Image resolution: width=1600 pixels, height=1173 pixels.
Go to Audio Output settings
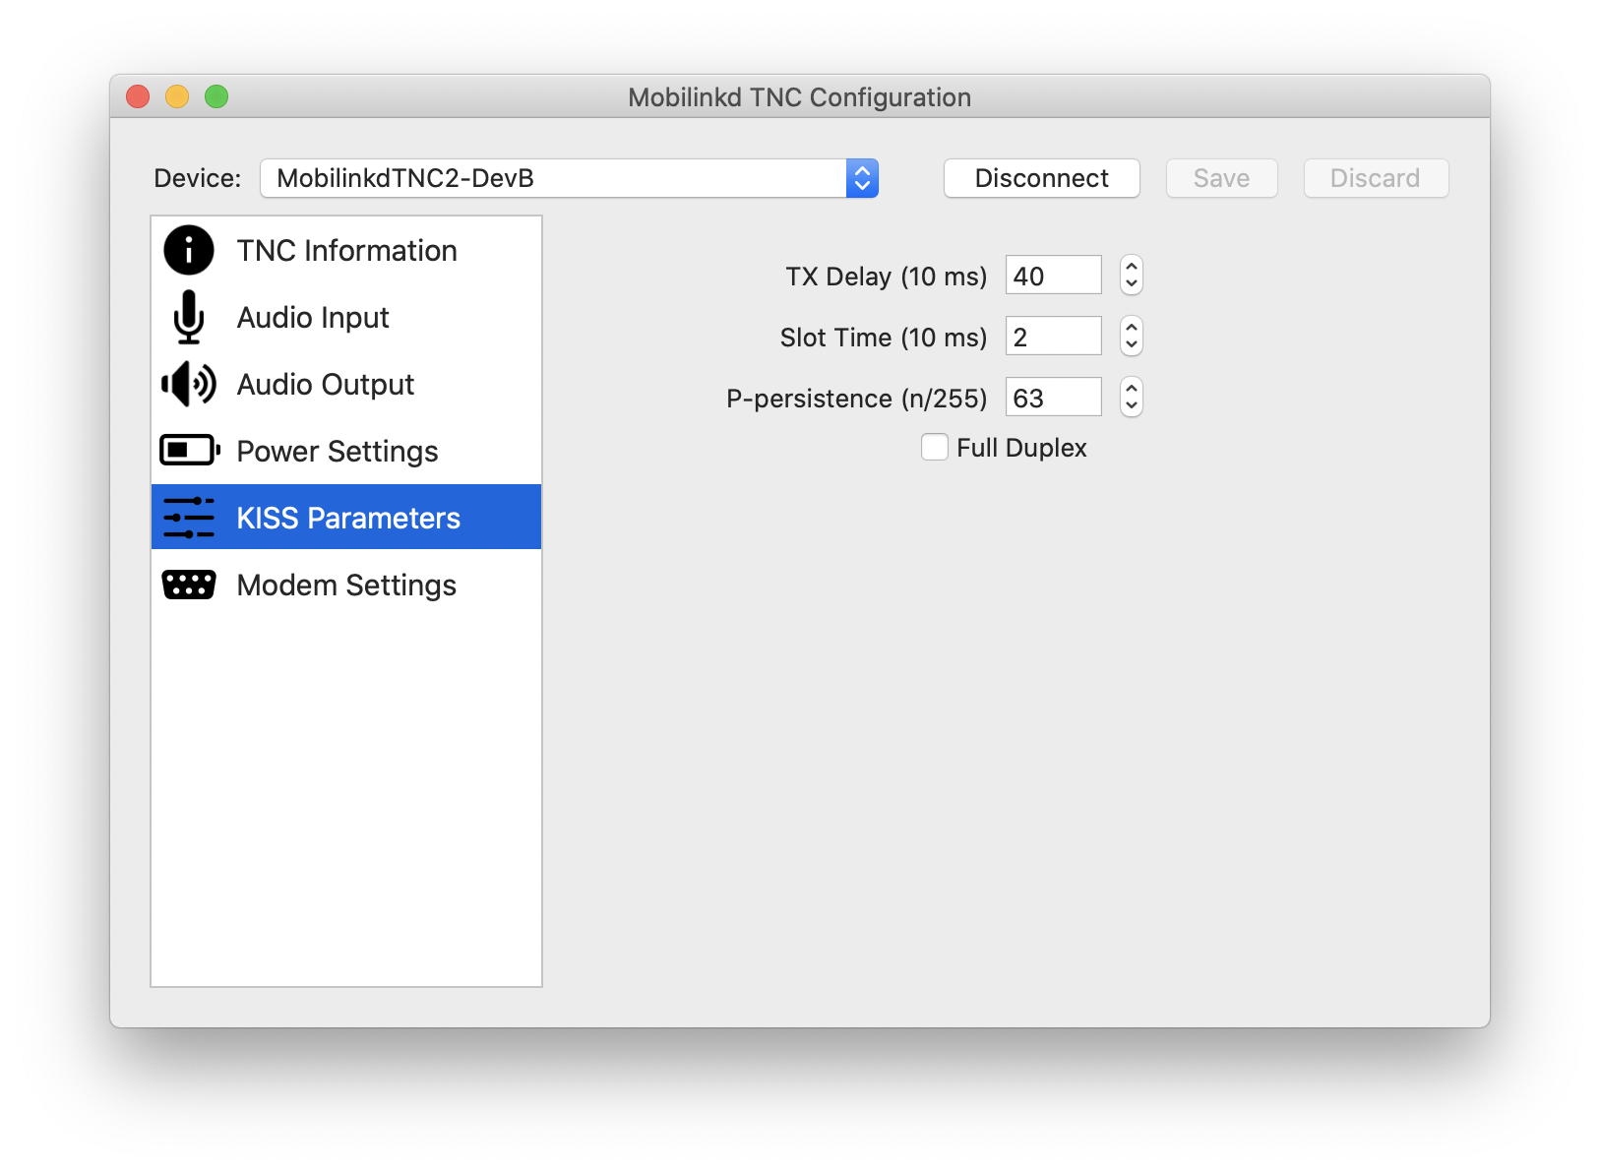point(346,384)
